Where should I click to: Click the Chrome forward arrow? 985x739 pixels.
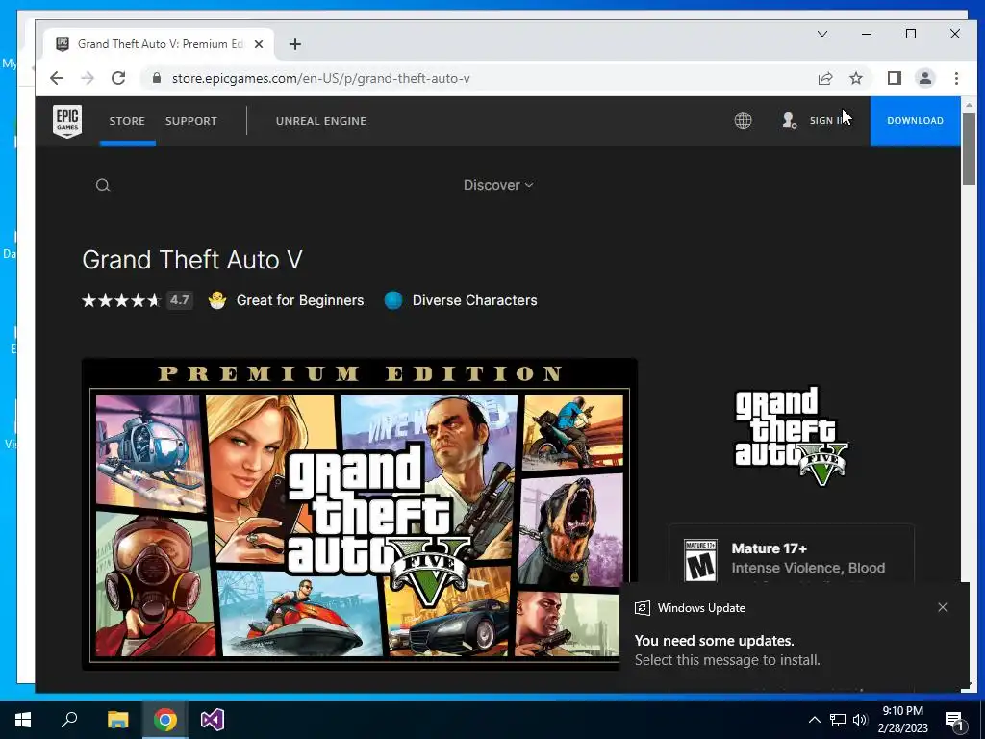coord(88,78)
